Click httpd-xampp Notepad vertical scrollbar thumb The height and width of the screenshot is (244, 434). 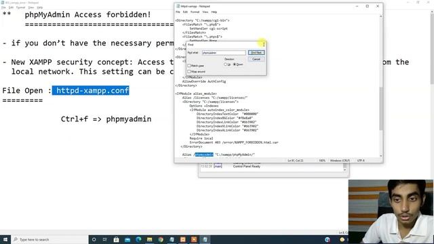[x=381, y=108]
